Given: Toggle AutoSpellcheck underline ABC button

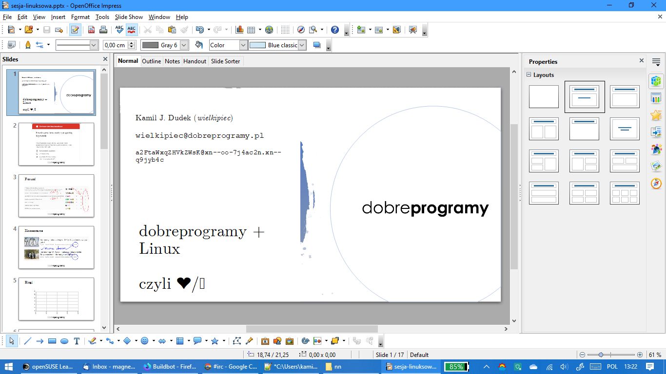Looking at the screenshot, I should click(131, 30).
